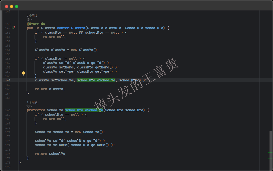The height and width of the screenshot is (171, 273).
Task: Click the vertical scrollbar thumb
Action: [x=270, y=150]
